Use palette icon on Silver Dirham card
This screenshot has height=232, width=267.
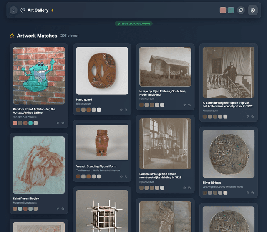pyautogui.click(x=248, y=193)
